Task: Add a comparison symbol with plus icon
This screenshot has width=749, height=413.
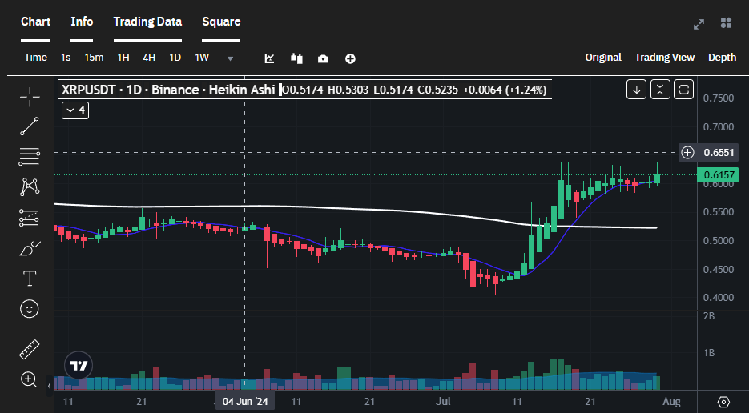Action: tap(350, 58)
